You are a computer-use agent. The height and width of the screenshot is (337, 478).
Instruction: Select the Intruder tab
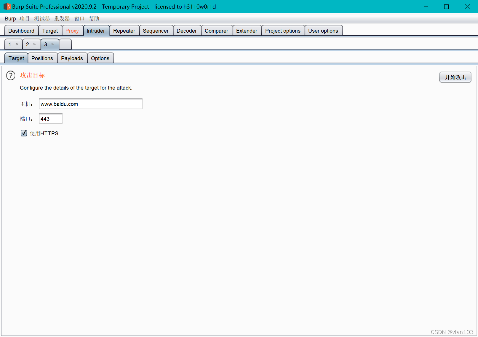click(x=96, y=31)
